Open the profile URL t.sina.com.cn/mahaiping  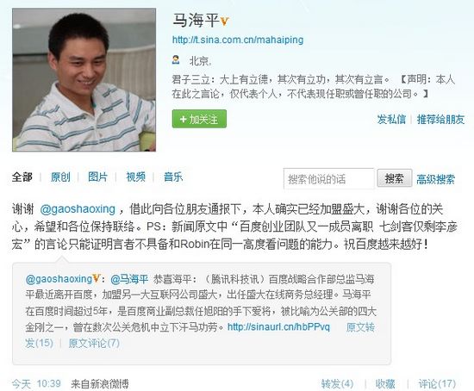238,40
